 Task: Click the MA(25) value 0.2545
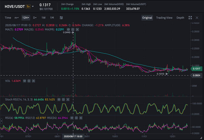pos(40,30)
